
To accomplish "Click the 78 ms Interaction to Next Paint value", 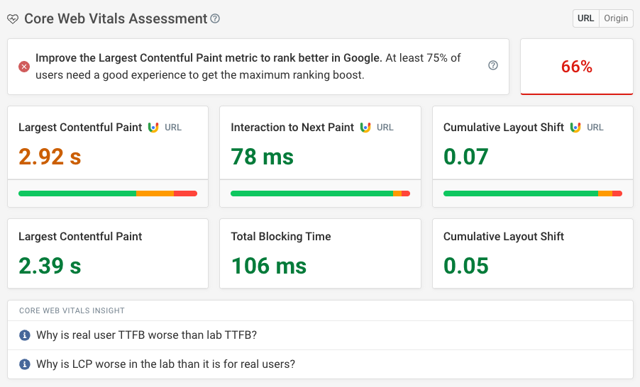I will (x=262, y=157).
